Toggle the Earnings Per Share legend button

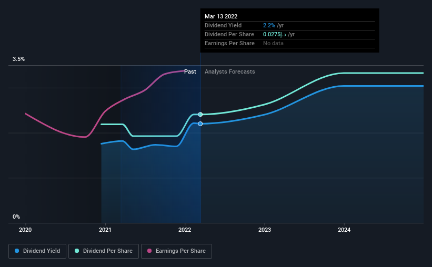point(176,251)
